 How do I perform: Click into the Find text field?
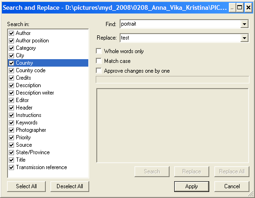click(180, 24)
